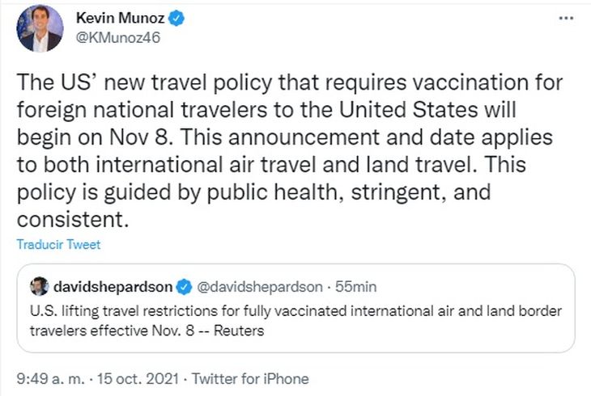Click Kevin Munoz's blue verified badge
The width and height of the screenshot is (591, 396).
pos(177,18)
